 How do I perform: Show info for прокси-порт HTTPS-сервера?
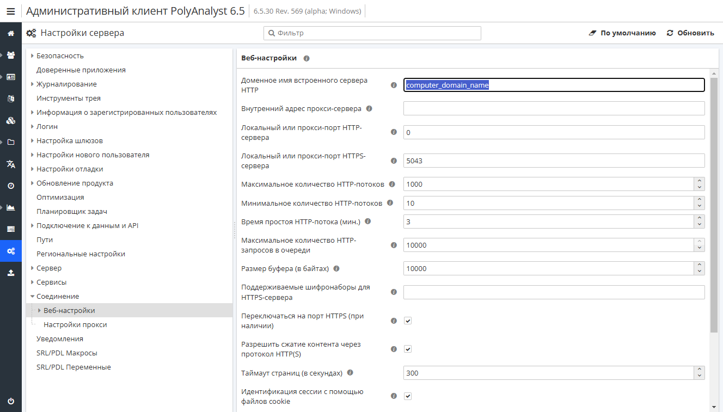point(394,161)
